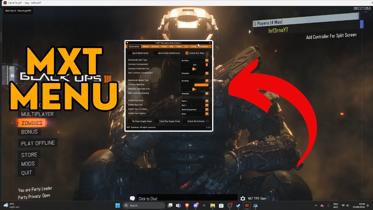The width and height of the screenshot is (373, 210).
Task: Collapse the MXT menu with the title triangle
Action: [127, 43]
